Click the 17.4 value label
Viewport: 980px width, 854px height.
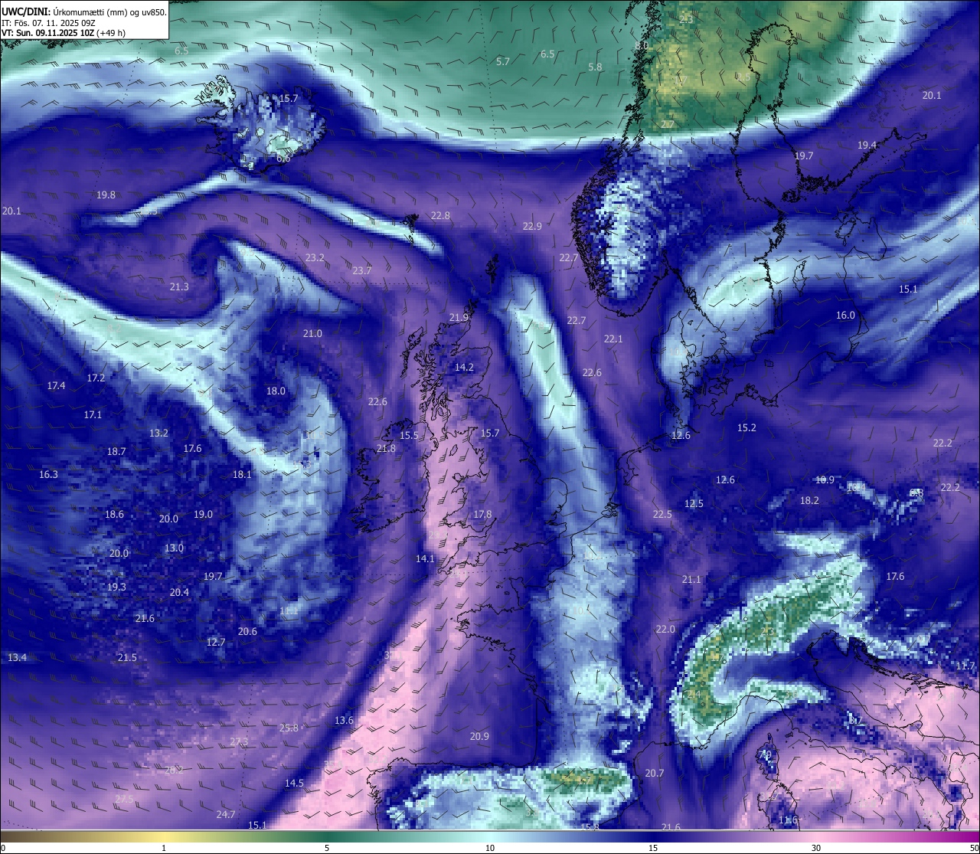coord(56,386)
